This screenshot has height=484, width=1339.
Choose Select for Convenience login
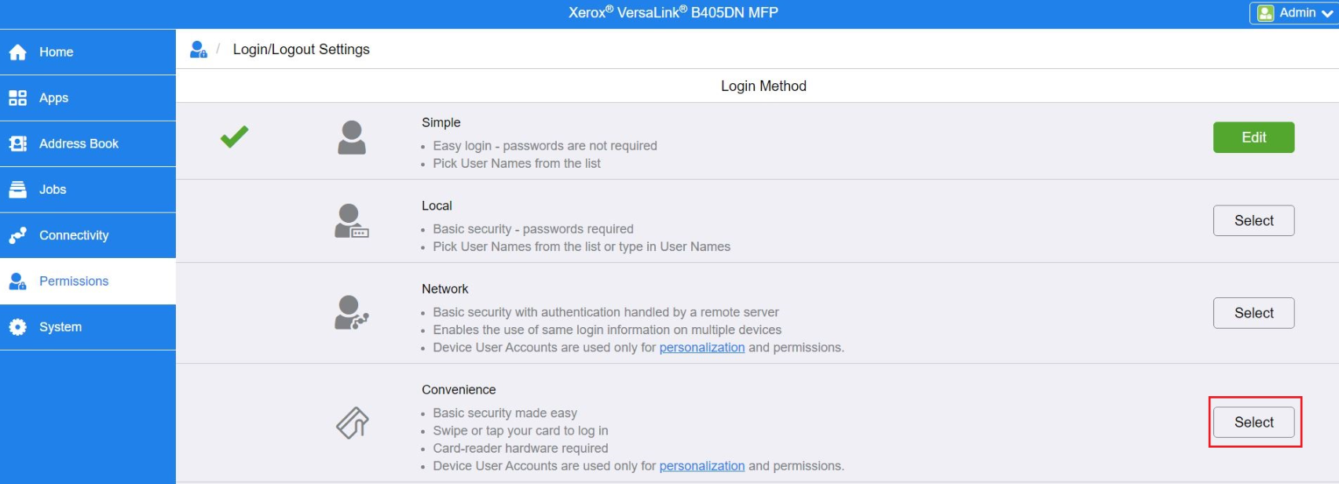(1253, 422)
